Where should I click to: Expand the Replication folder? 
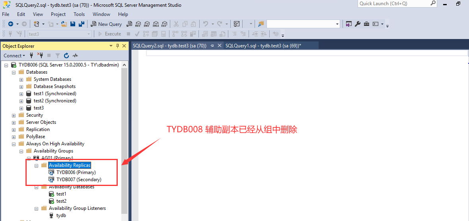[14, 130]
